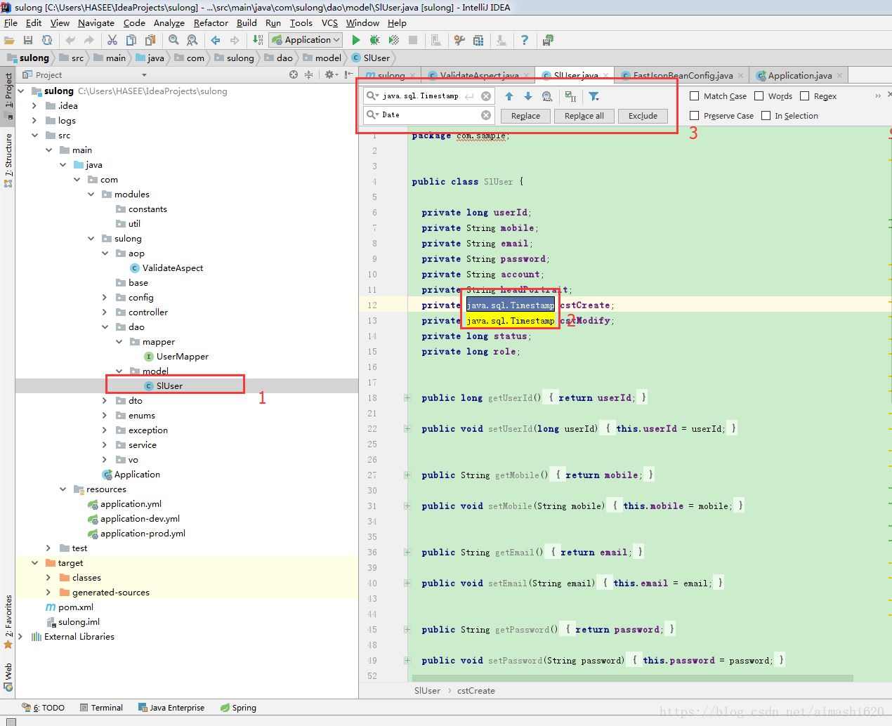
Task: Enable the Match Case checkbox
Action: tap(695, 96)
